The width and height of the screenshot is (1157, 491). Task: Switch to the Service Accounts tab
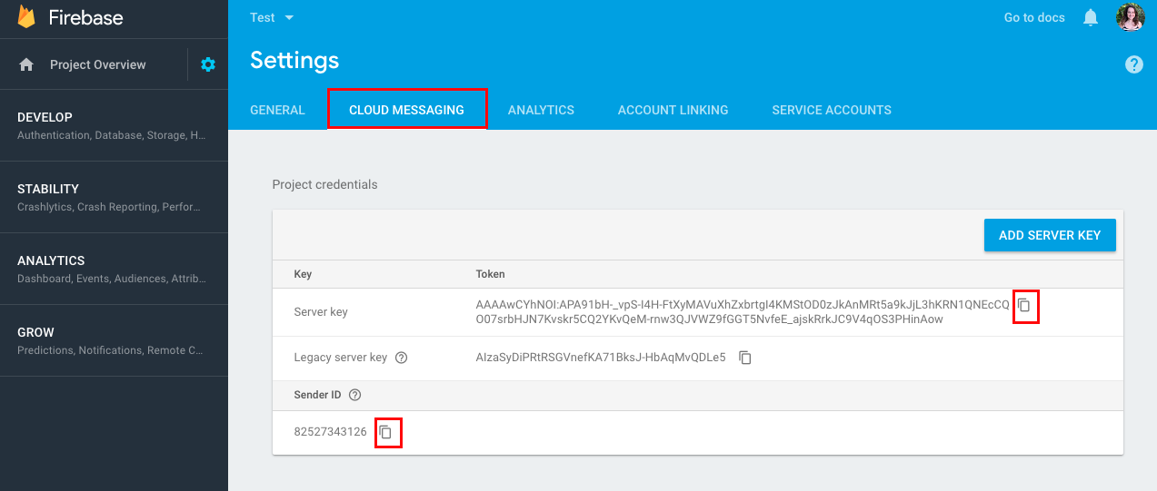(x=832, y=110)
